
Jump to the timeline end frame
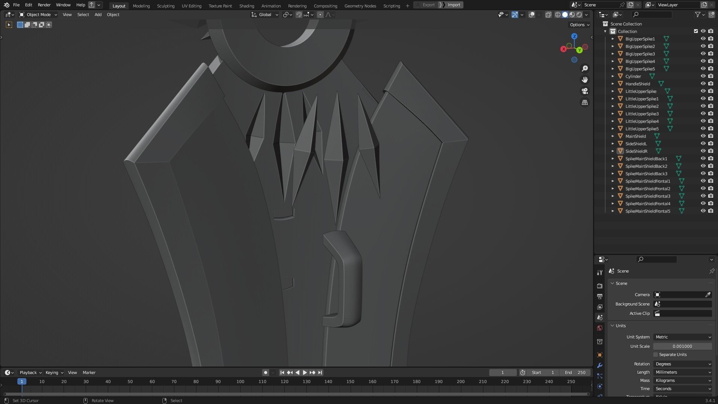(320, 373)
